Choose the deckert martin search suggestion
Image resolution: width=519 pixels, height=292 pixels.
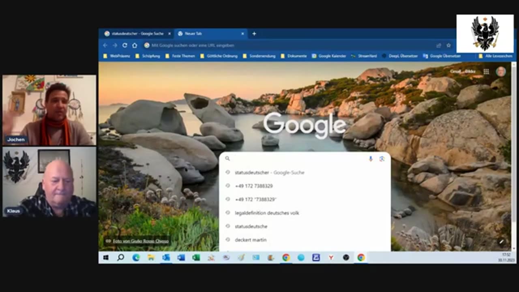[305, 240]
